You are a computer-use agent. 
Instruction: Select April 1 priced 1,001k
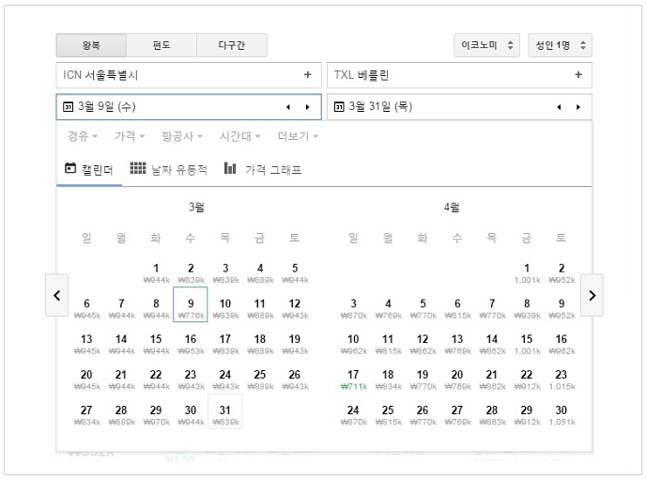(x=527, y=273)
